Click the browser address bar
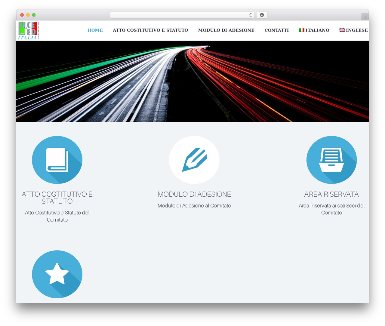Image resolution: width=385 pixels, height=326 pixels. (182, 15)
